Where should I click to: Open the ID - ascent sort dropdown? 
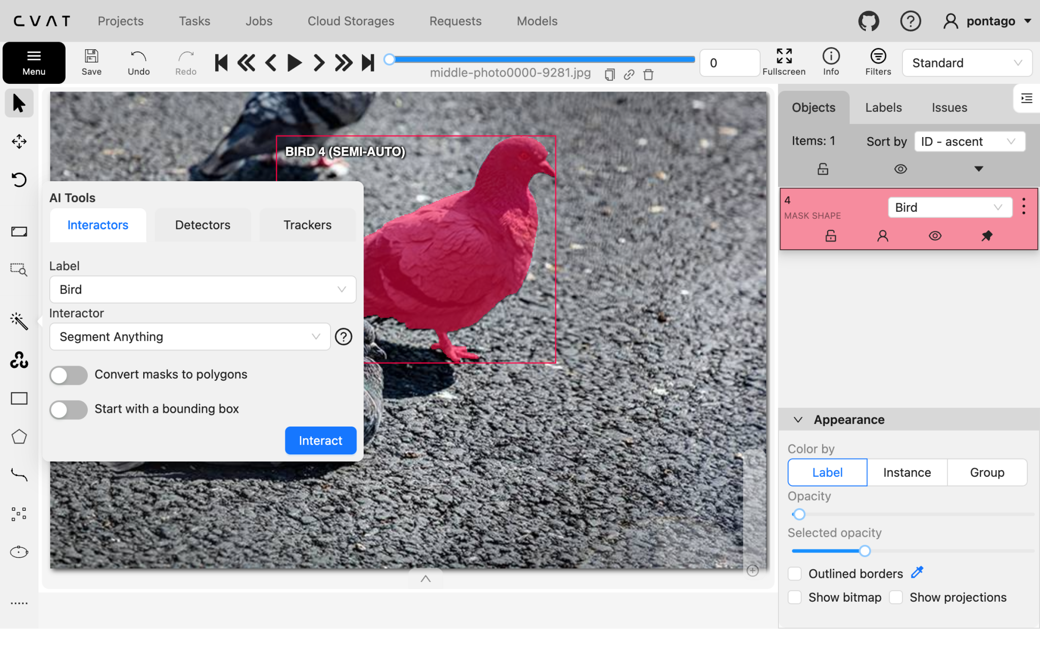click(x=969, y=142)
